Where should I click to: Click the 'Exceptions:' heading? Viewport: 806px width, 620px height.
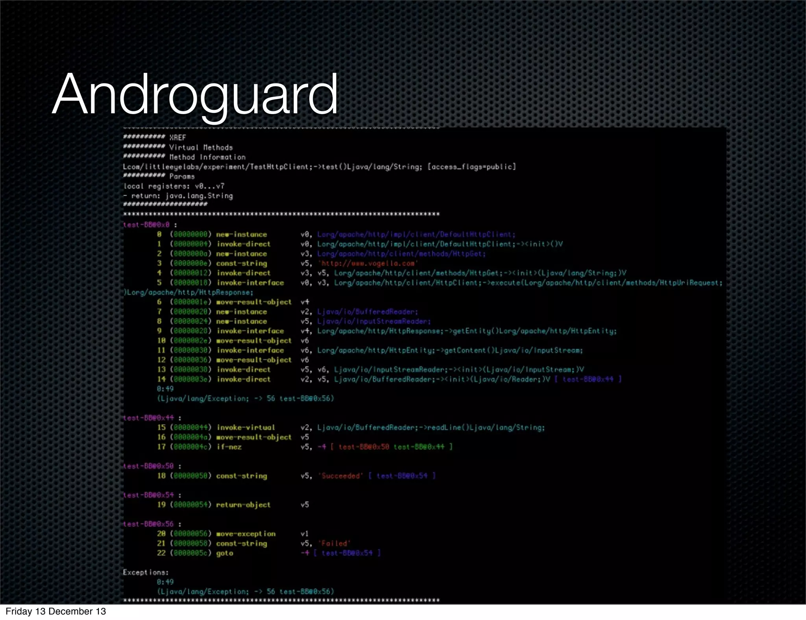pyautogui.click(x=146, y=572)
